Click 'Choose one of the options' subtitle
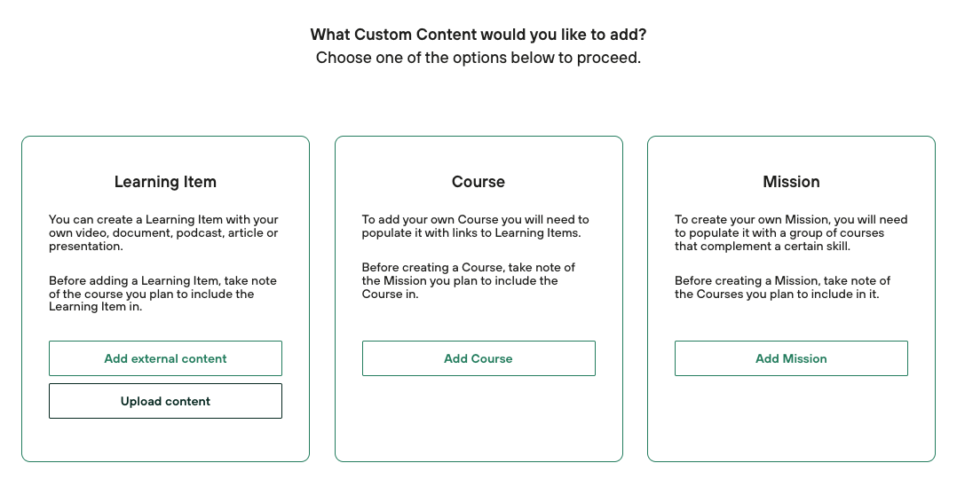 coord(478,59)
